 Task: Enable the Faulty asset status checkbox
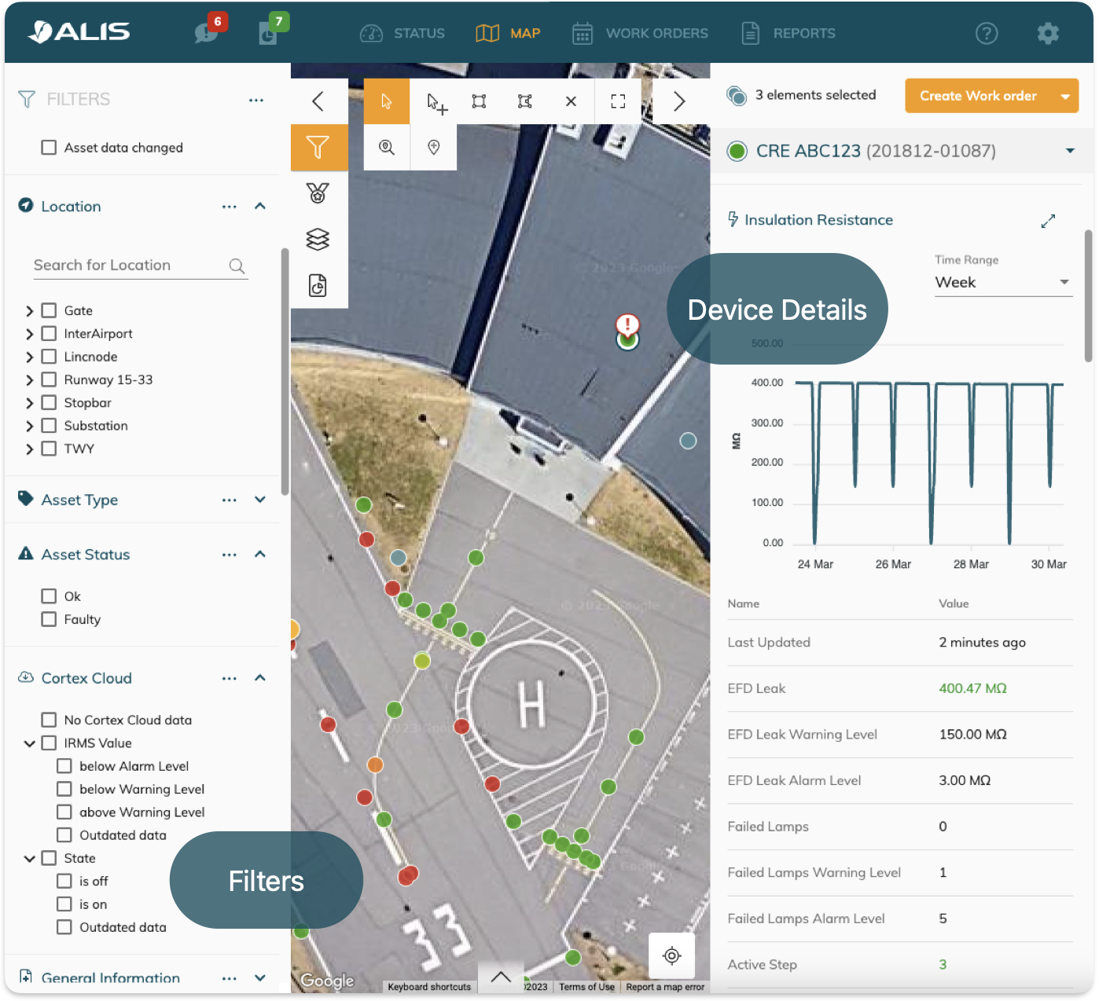click(49, 619)
